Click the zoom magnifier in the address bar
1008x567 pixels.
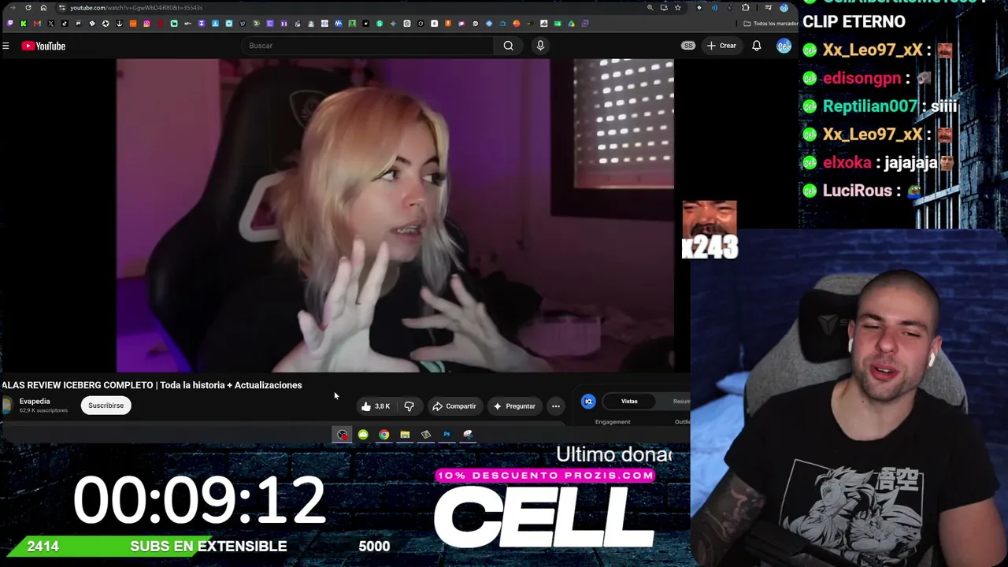pos(650,8)
